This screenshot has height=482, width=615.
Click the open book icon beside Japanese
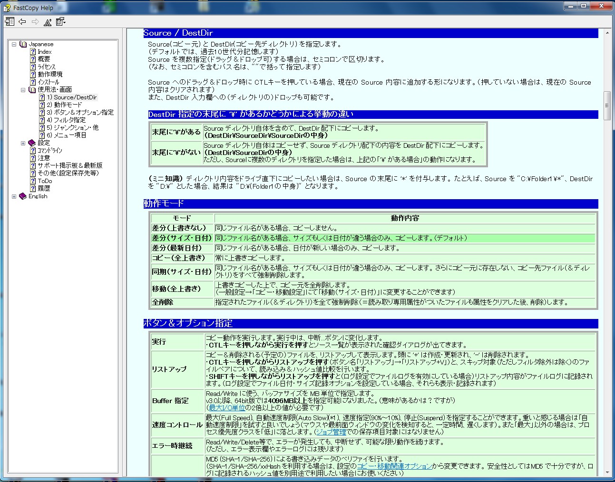pos(23,44)
